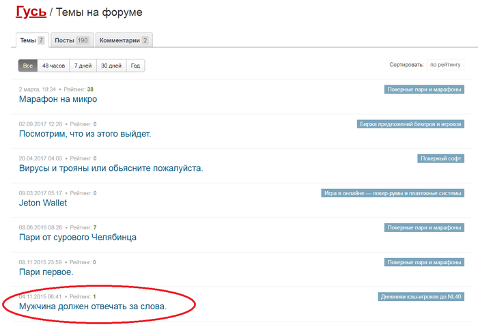Image resolution: width=478 pixels, height=327 pixels.
Task: Open topic Мужчина должен отвечать за слова.
Action: [93, 307]
